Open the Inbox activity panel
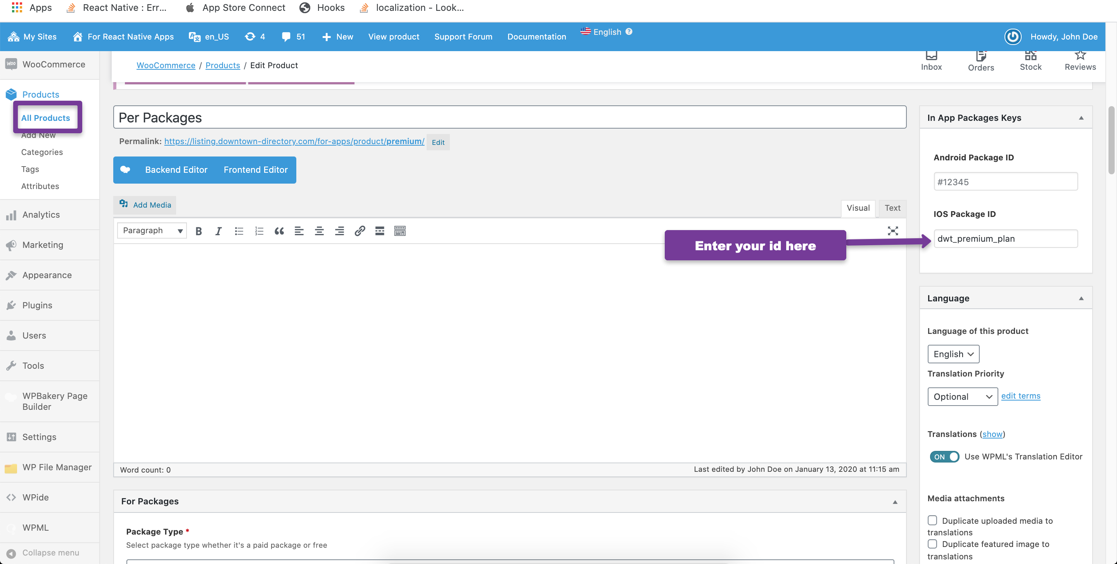The image size is (1117, 564). click(931, 61)
